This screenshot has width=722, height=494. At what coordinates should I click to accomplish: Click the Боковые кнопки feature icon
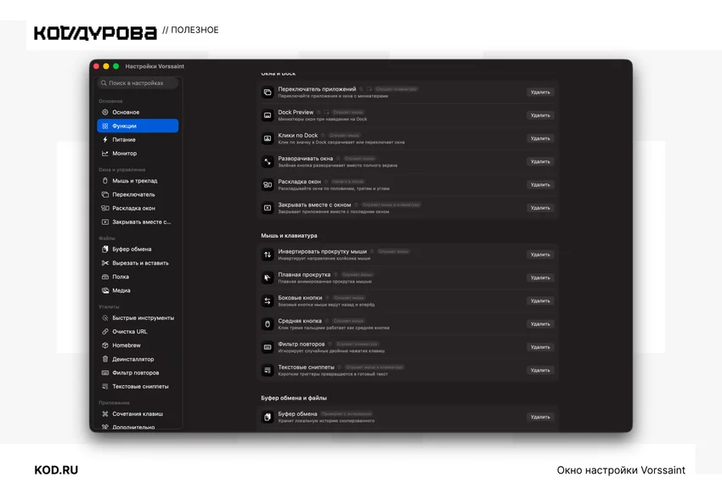click(x=268, y=300)
